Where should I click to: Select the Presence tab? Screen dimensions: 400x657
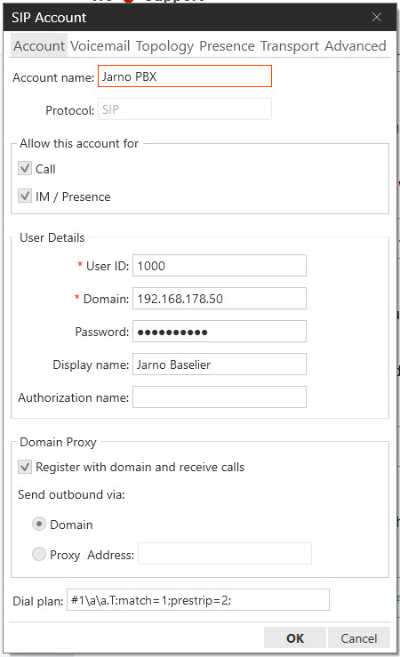click(227, 45)
